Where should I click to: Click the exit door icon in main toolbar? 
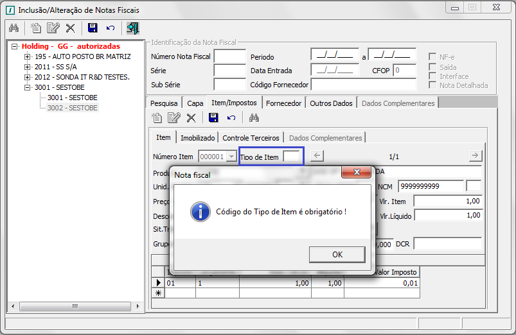click(x=133, y=28)
